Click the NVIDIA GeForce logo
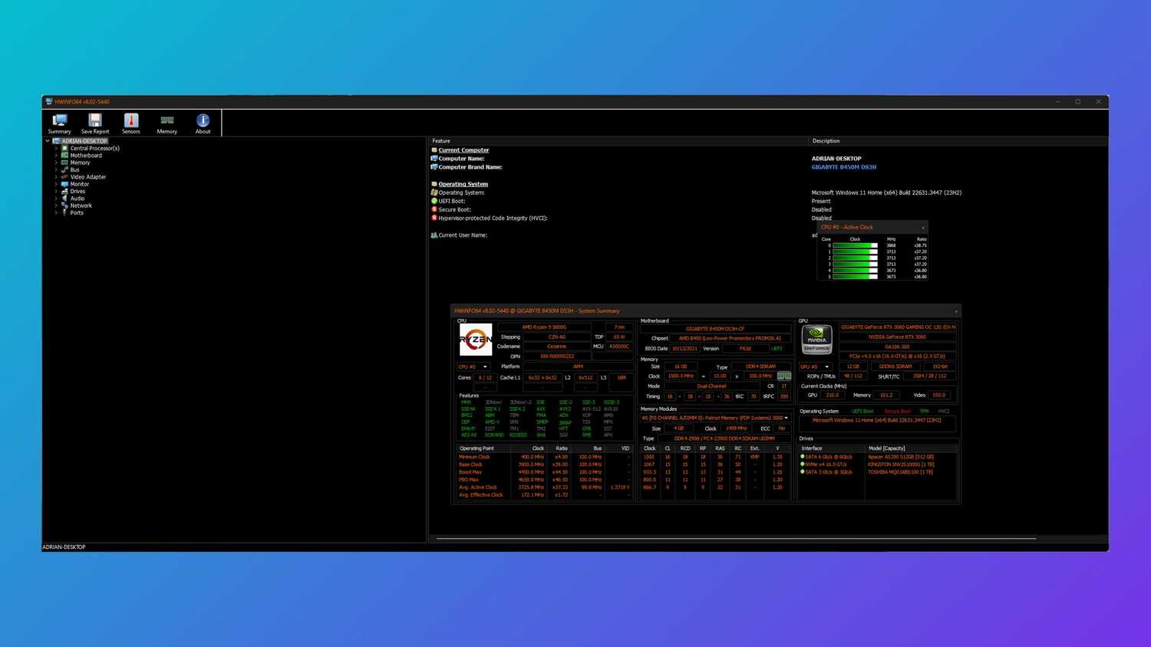Image resolution: width=1151 pixels, height=647 pixels. pyautogui.click(x=816, y=339)
